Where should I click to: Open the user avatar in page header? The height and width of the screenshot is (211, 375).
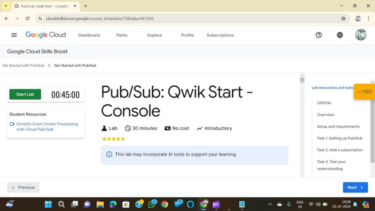click(361, 35)
